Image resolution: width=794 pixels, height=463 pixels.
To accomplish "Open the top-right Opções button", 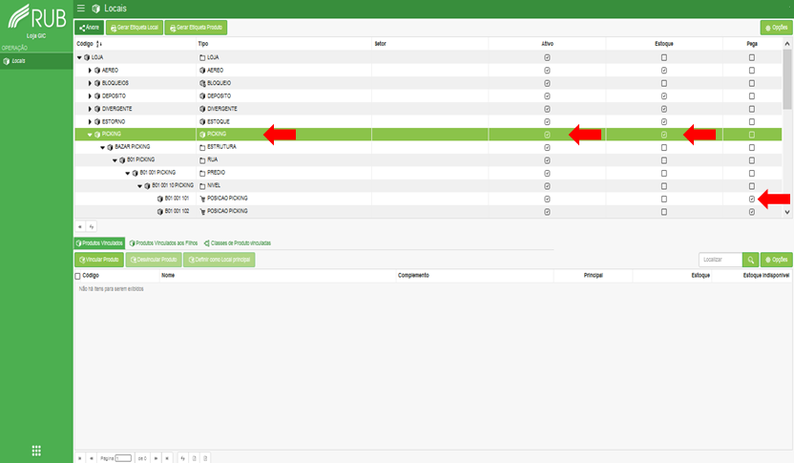I will 776,28.
